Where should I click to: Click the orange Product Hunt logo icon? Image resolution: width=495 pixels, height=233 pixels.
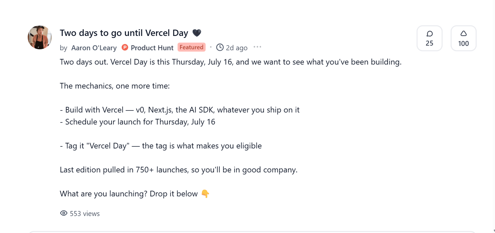[125, 48]
